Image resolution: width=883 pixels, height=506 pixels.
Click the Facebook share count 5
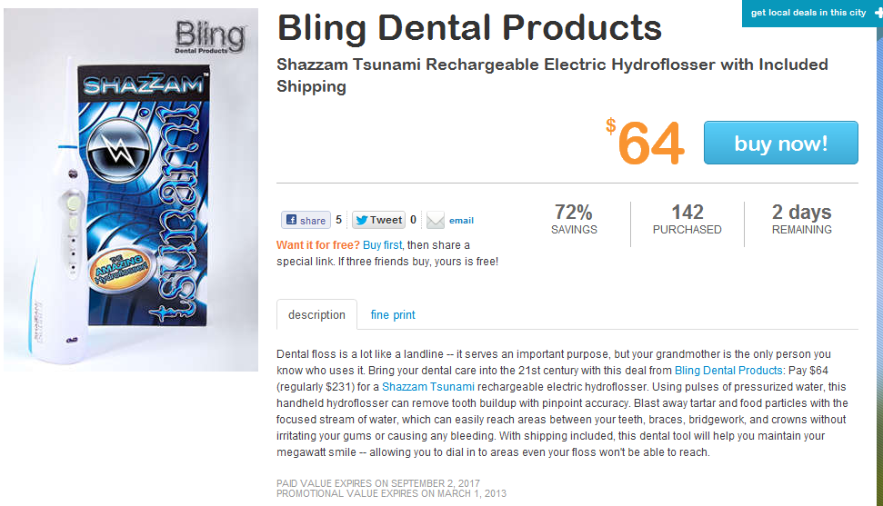[x=338, y=220]
